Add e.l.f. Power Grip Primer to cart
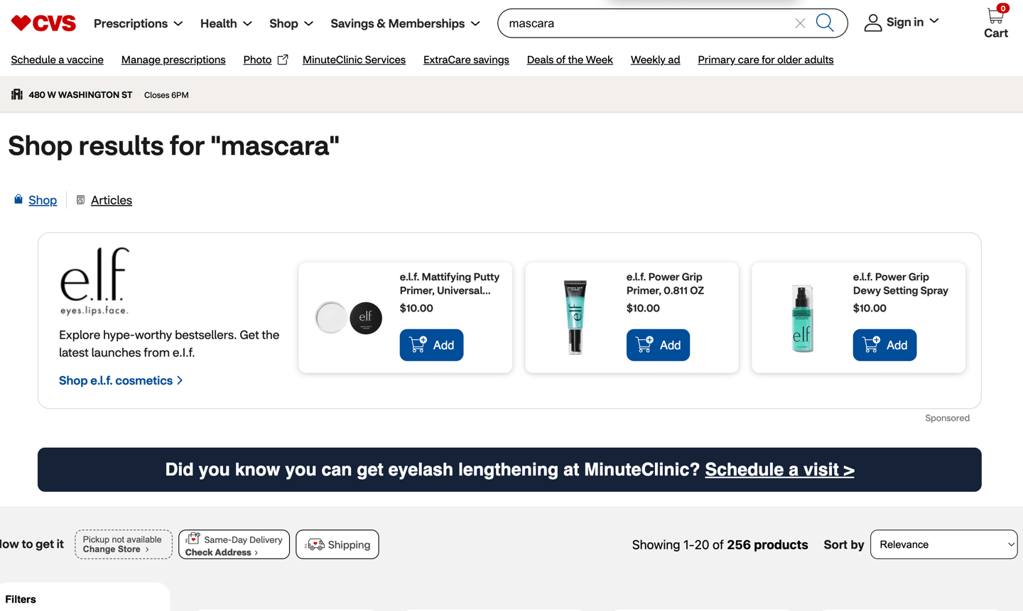 click(x=658, y=345)
